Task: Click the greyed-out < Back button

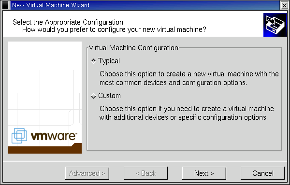Action: (x=145, y=173)
